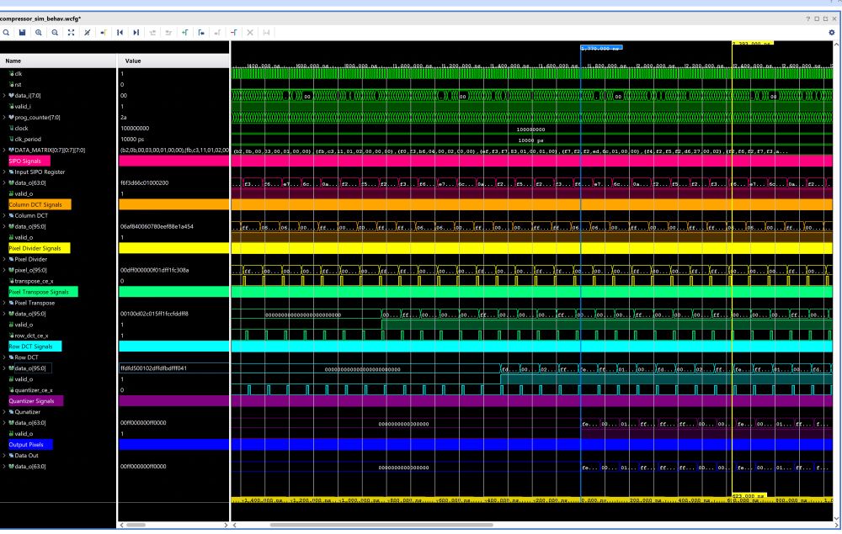Expand prog_counter[7:0] signal
842x534 pixels.
[x=4, y=118]
